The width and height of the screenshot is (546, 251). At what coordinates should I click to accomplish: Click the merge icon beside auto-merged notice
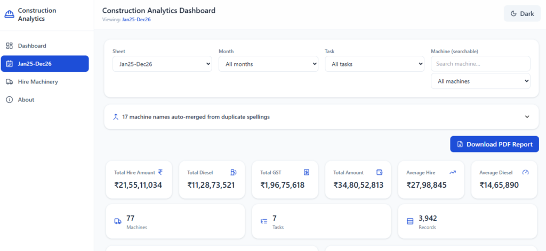(116, 117)
